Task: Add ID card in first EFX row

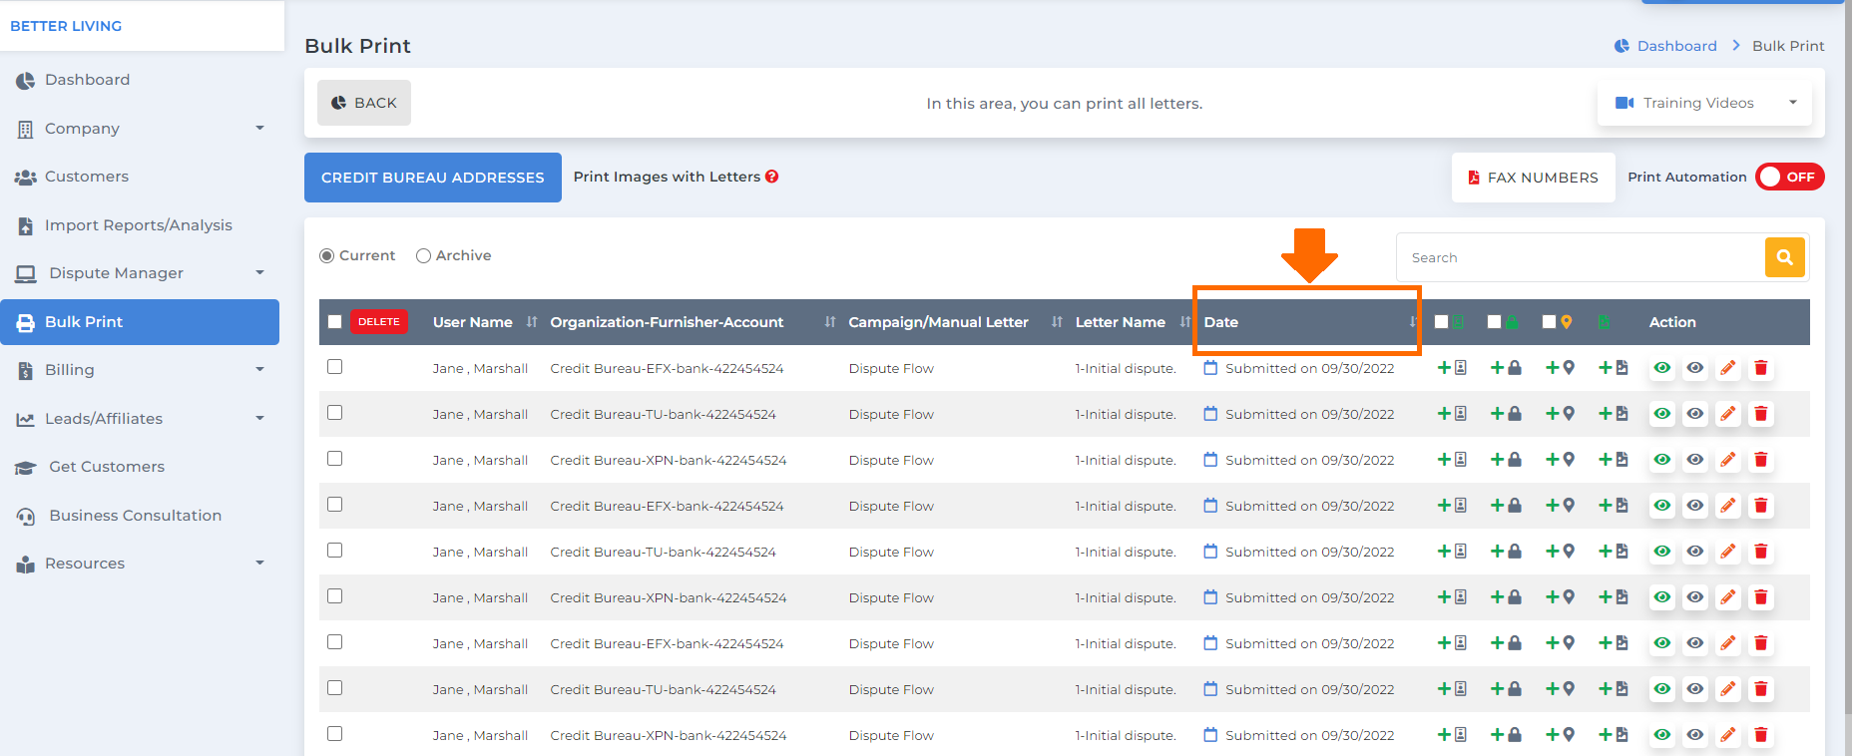Action: [1452, 368]
